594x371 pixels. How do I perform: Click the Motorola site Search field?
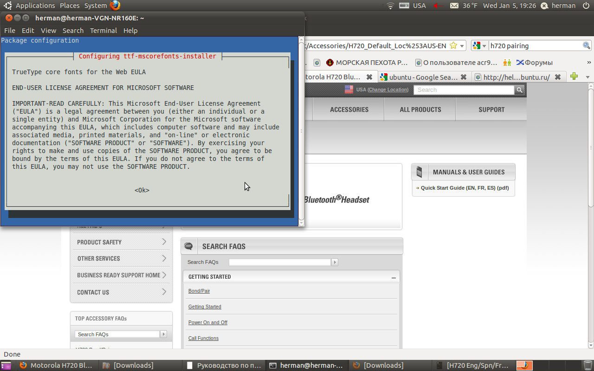[x=465, y=90]
